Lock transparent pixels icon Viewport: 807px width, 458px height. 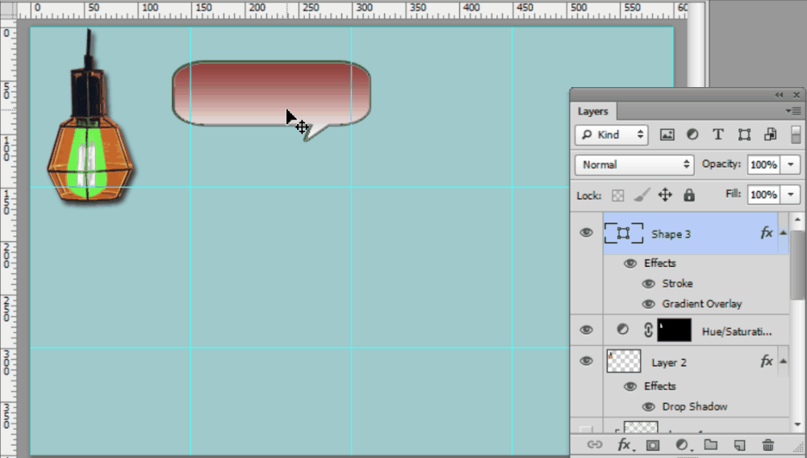[617, 195]
